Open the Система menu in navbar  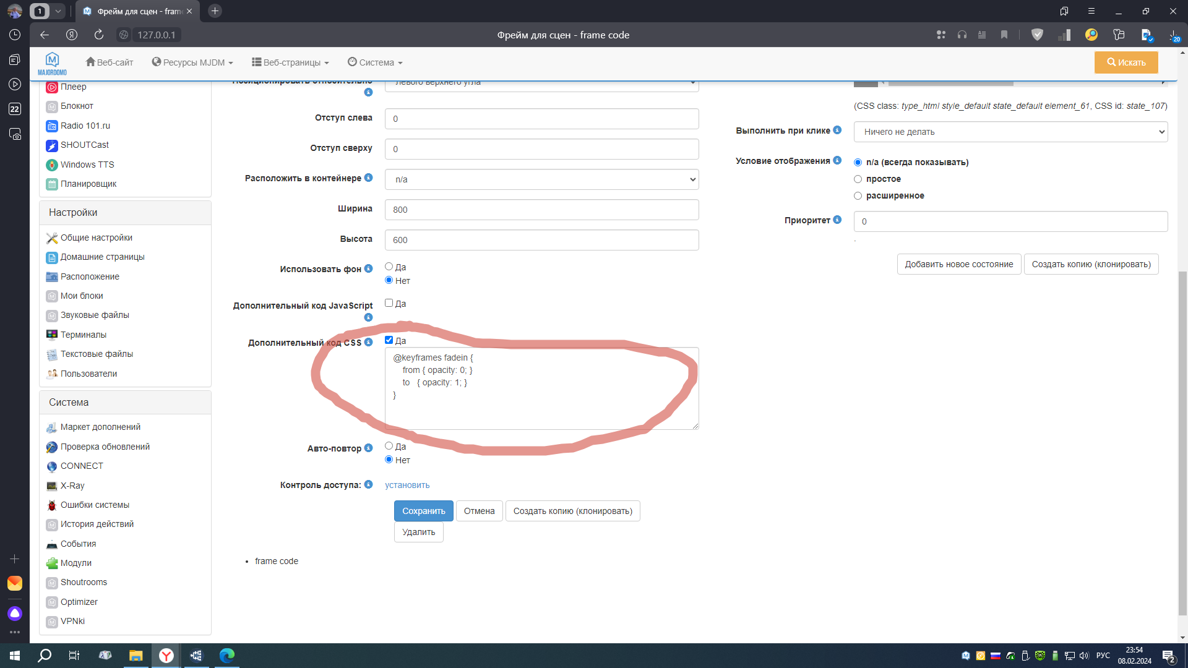pyautogui.click(x=375, y=62)
